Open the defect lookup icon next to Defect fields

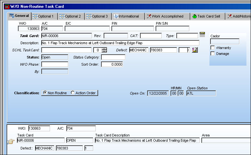(195, 50)
